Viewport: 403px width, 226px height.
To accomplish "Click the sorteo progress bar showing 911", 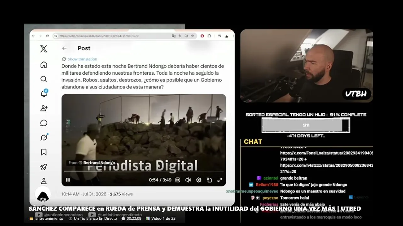I will pos(306,125).
